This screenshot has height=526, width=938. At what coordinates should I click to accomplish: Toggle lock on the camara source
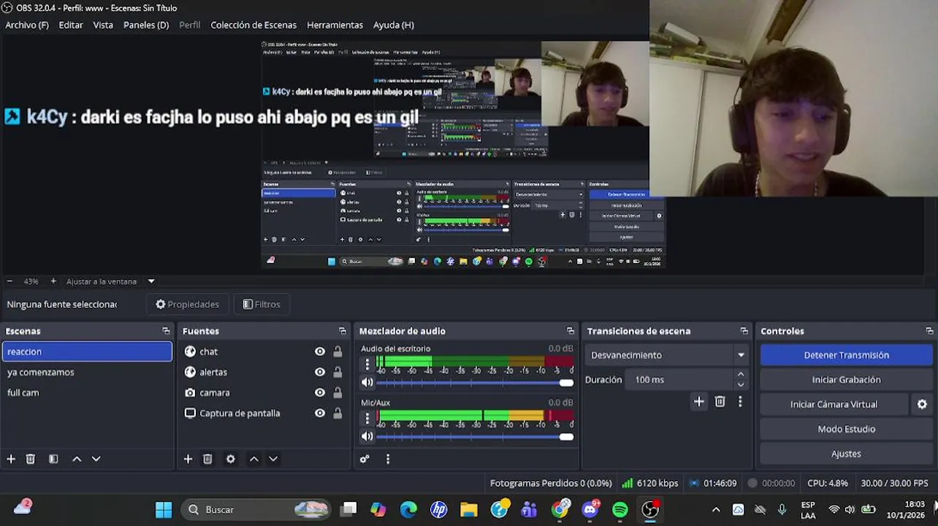point(338,392)
